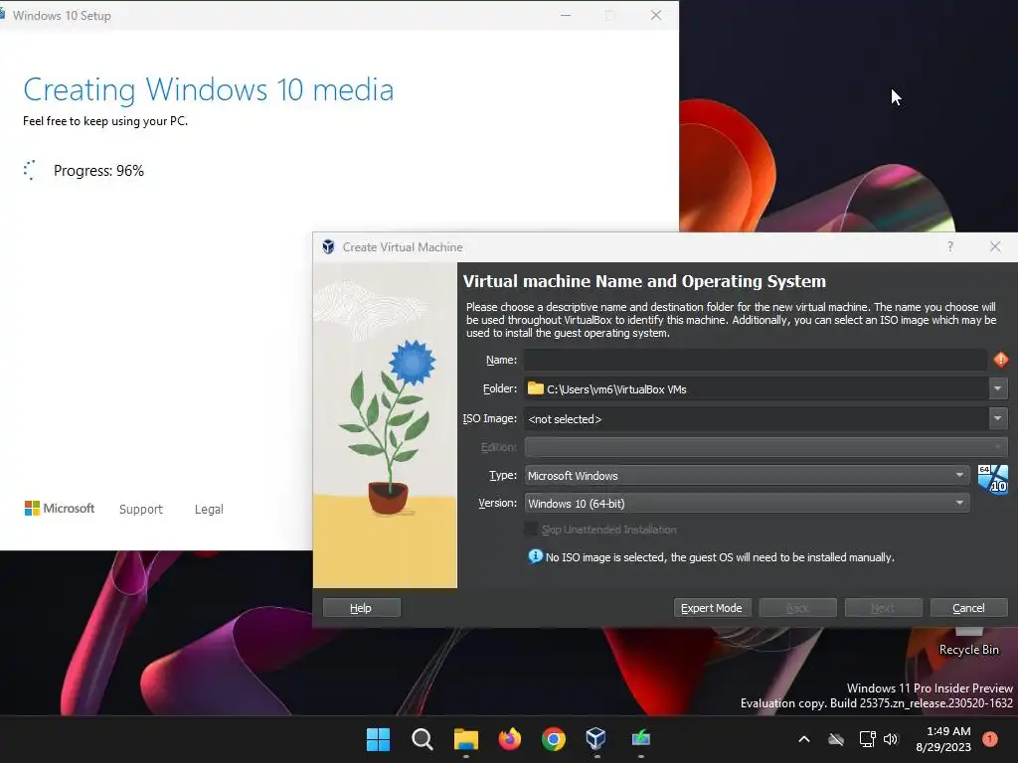Open taskbar Search
The width and height of the screenshot is (1018, 763).
(x=422, y=739)
